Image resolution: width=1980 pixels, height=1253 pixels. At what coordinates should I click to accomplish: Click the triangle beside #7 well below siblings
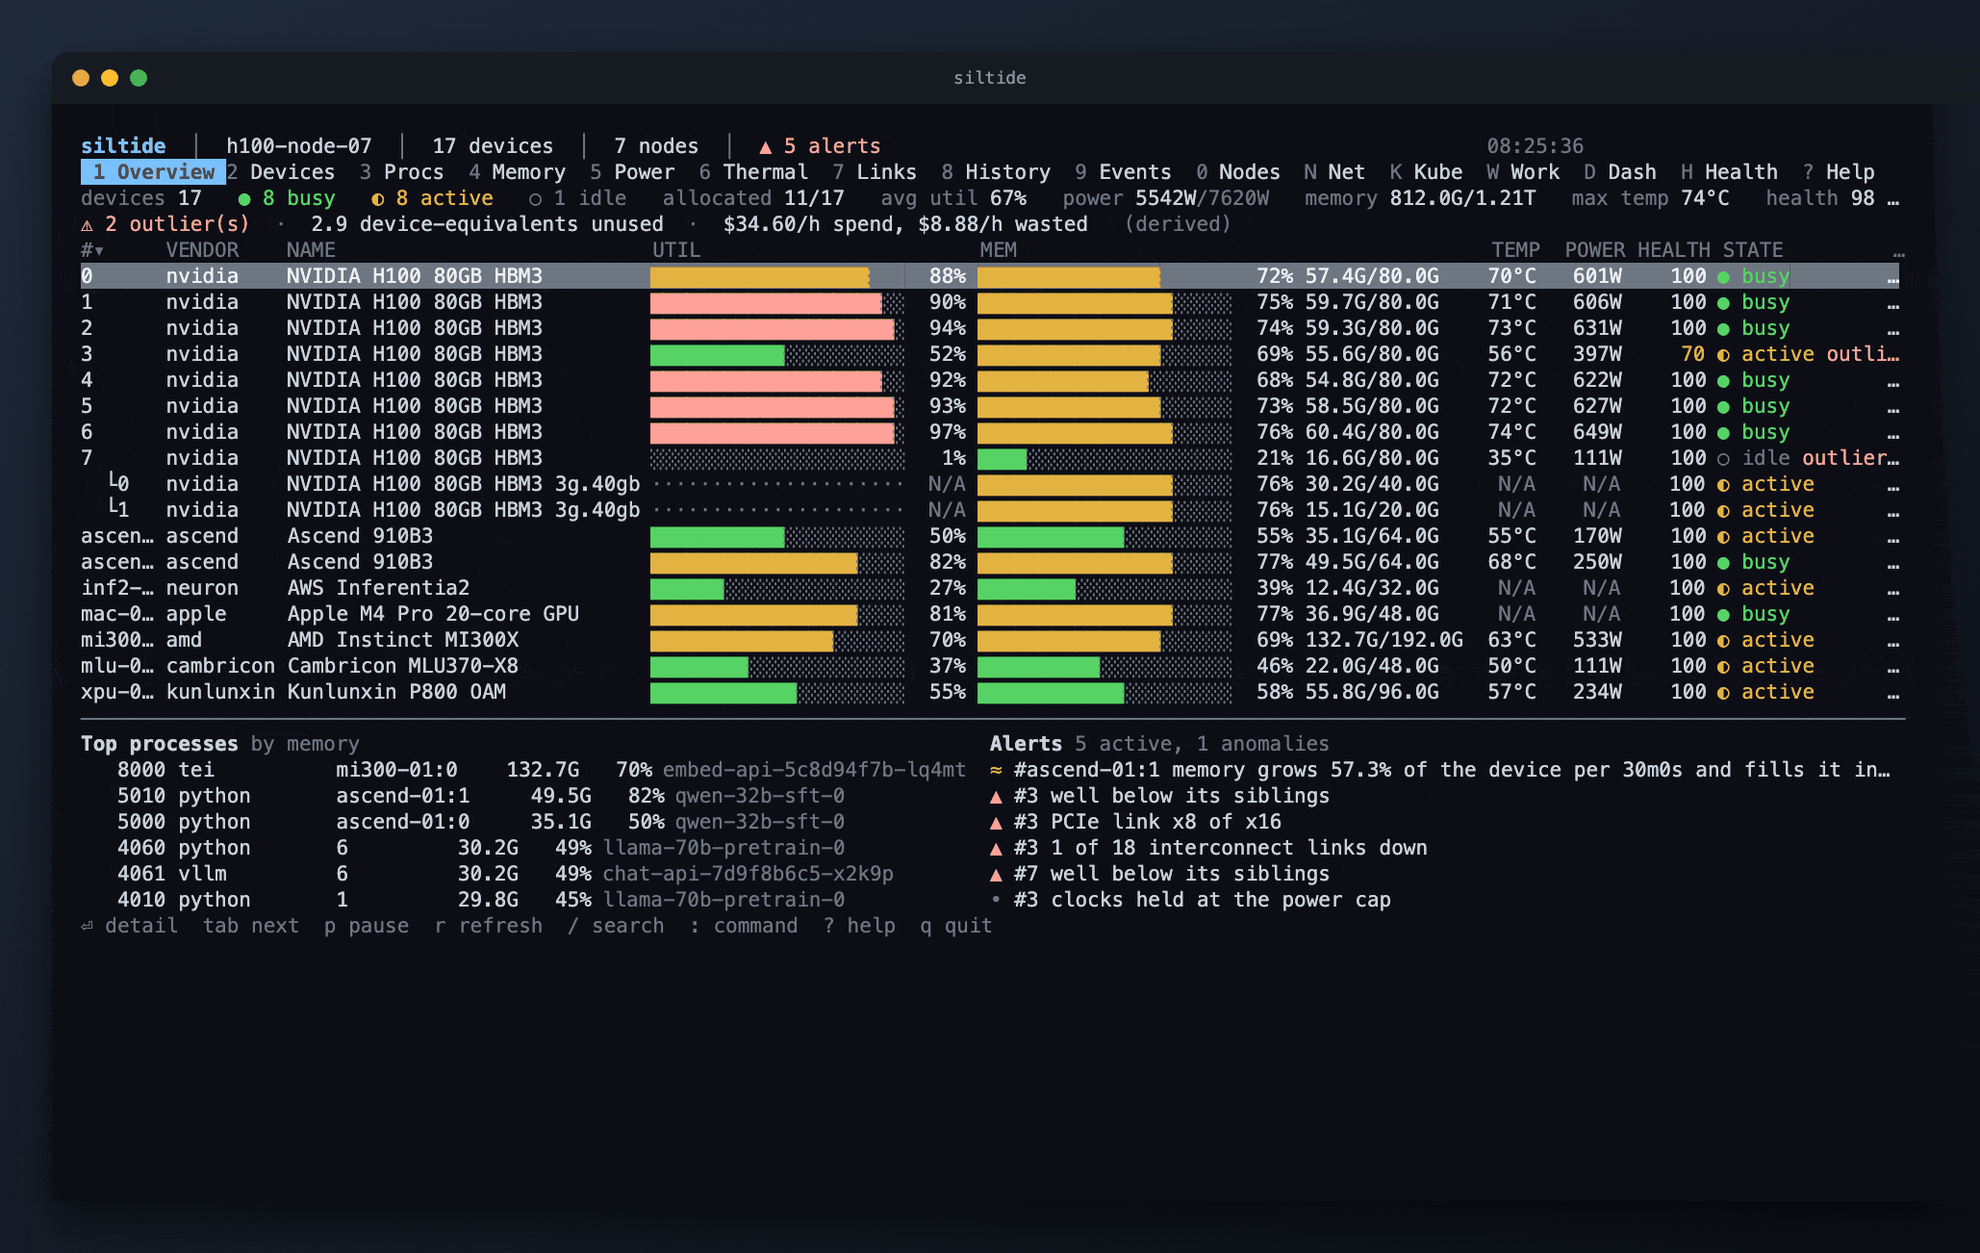[996, 875]
